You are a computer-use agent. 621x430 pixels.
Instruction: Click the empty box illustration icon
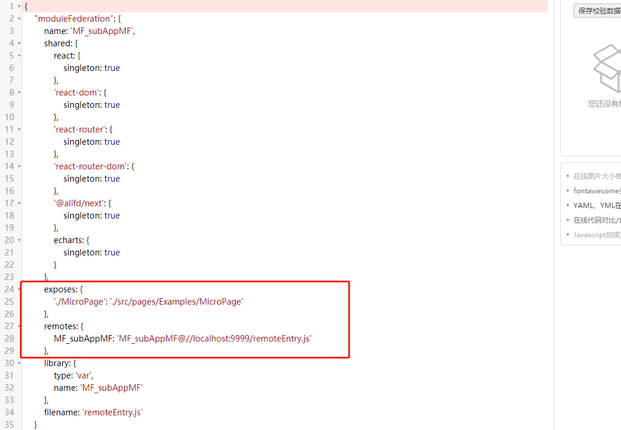[607, 69]
